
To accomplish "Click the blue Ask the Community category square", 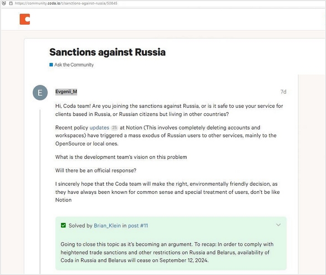I will coord(51,65).
